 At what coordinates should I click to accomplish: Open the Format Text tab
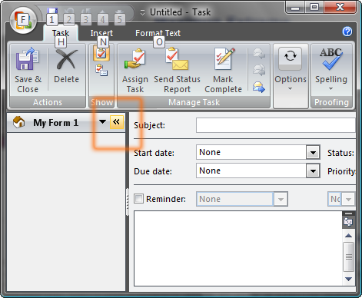[158, 33]
